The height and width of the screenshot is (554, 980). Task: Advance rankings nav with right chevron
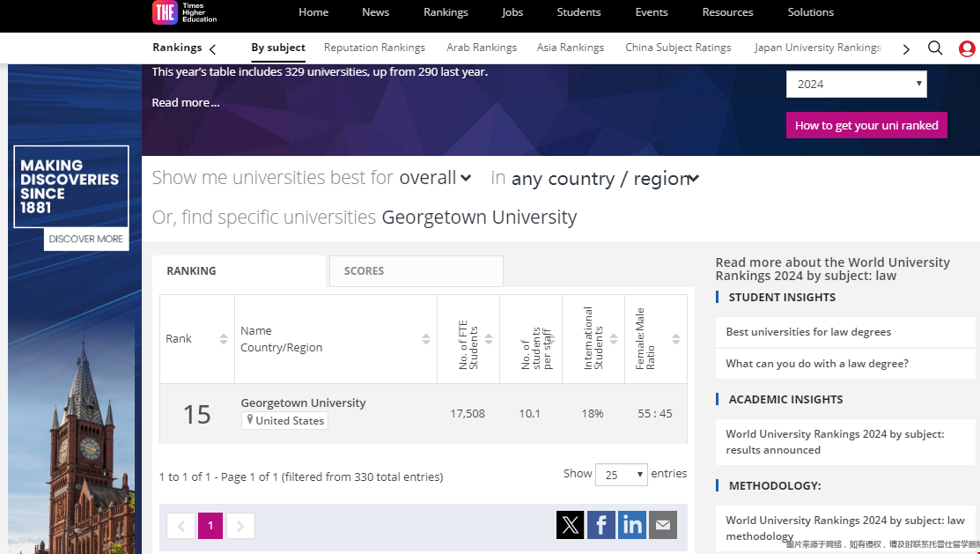[x=906, y=49]
